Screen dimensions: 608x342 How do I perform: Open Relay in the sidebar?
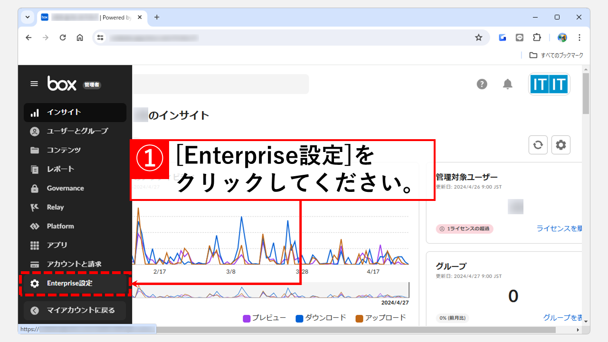(x=75, y=207)
